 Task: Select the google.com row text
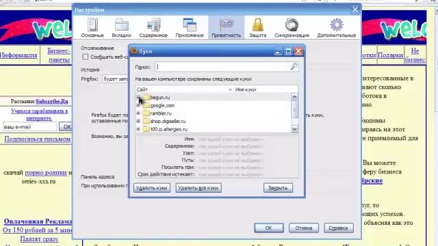point(162,105)
